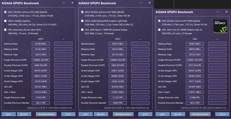Select the 510122 MB/s SHA-1 value
Screen dimensions: 231x119
41,92
